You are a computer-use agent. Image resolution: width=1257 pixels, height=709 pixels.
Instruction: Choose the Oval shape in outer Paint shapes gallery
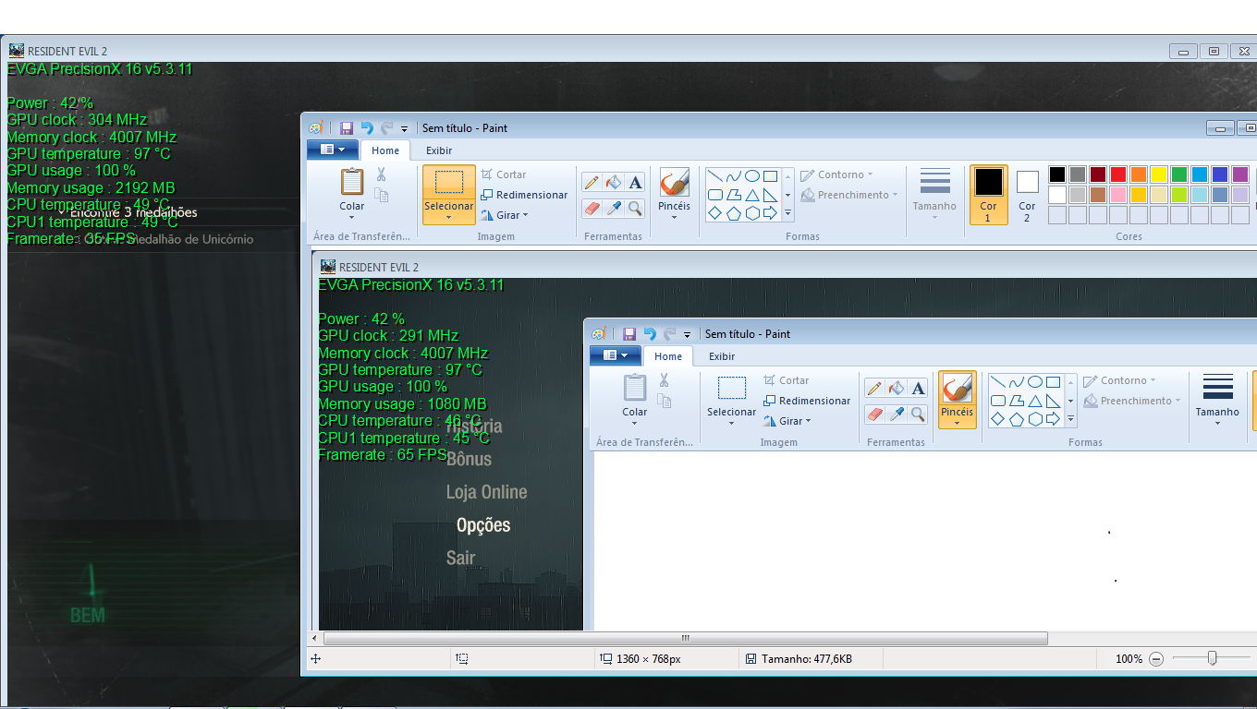pos(752,175)
